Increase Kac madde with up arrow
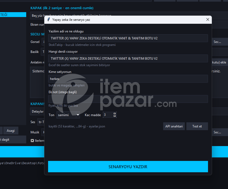 [x=115, y=114]
